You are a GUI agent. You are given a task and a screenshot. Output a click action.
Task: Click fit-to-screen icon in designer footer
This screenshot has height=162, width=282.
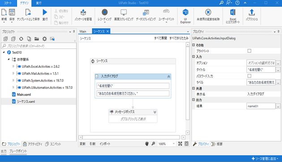[180, 144]
